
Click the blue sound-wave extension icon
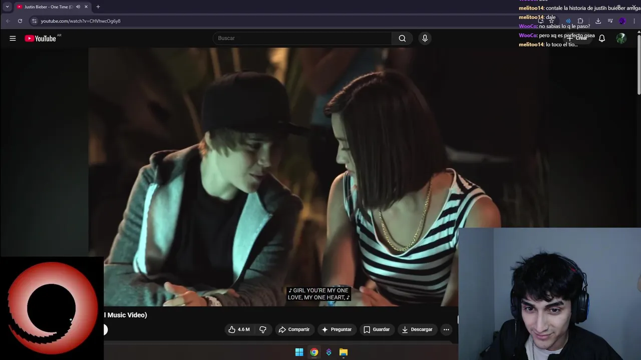pos(568,21)
